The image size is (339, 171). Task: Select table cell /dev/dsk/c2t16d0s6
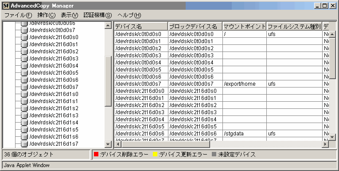195,134
